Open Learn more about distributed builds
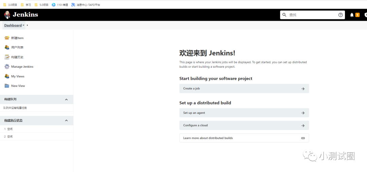 (x=244, y=138)
